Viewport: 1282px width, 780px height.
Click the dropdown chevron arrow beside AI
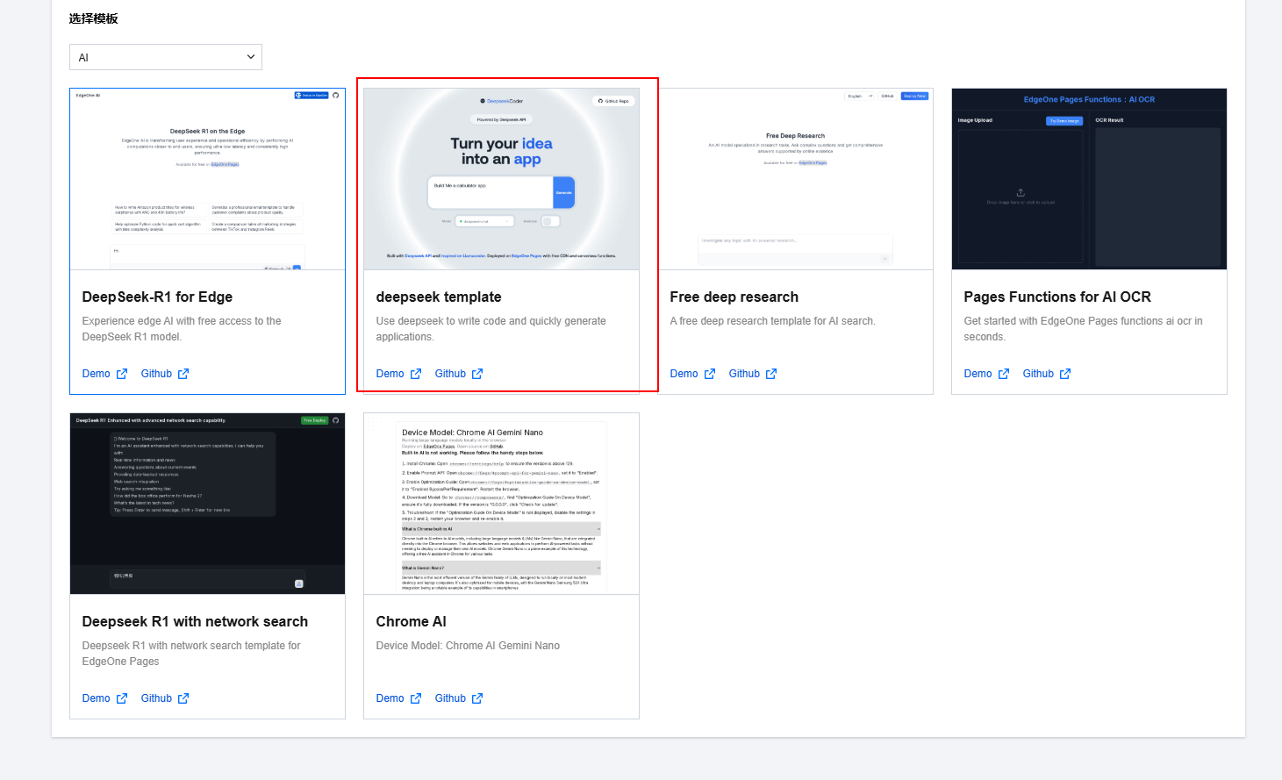coord(251,57)
